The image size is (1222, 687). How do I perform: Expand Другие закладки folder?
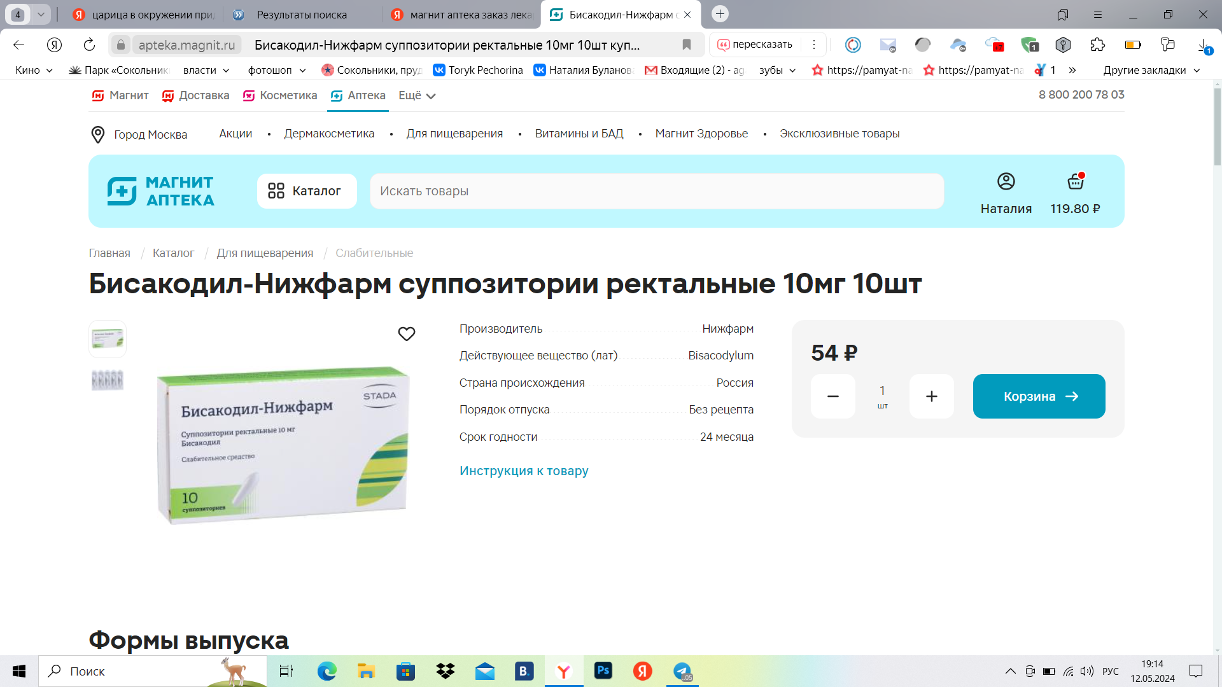[1151, 70]
